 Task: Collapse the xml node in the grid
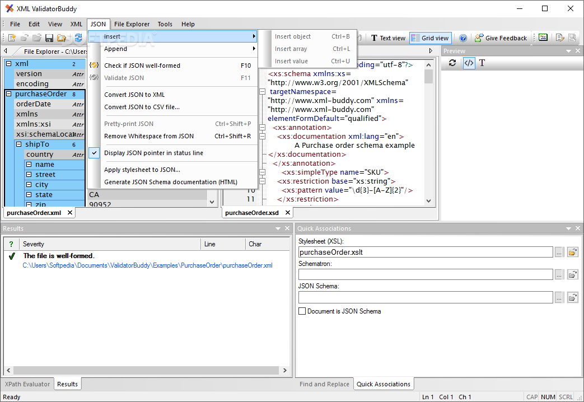pyautogui.click(x=9, y=64)
